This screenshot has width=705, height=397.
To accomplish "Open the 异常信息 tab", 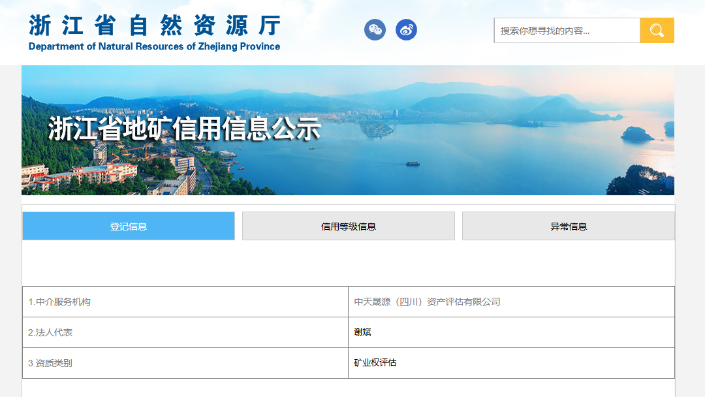I will (568, 225).
